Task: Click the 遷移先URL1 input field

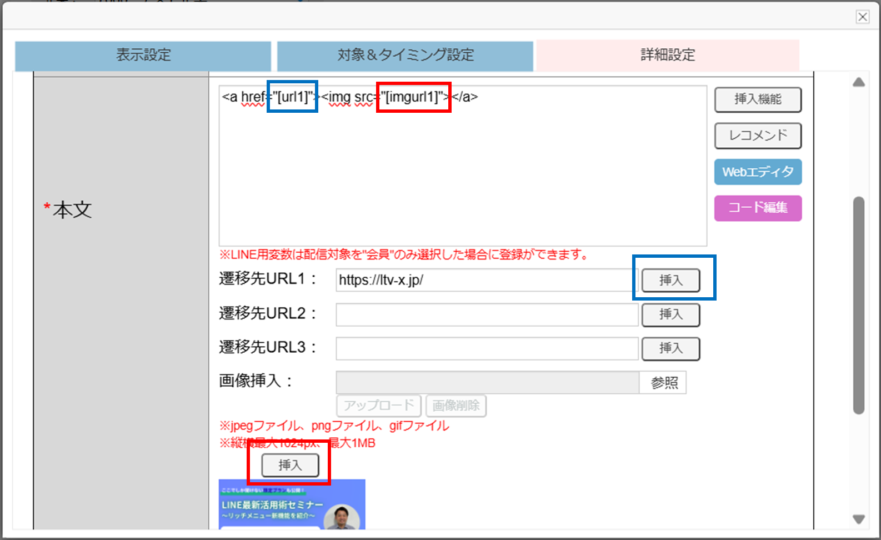Action: pos(483,280)
